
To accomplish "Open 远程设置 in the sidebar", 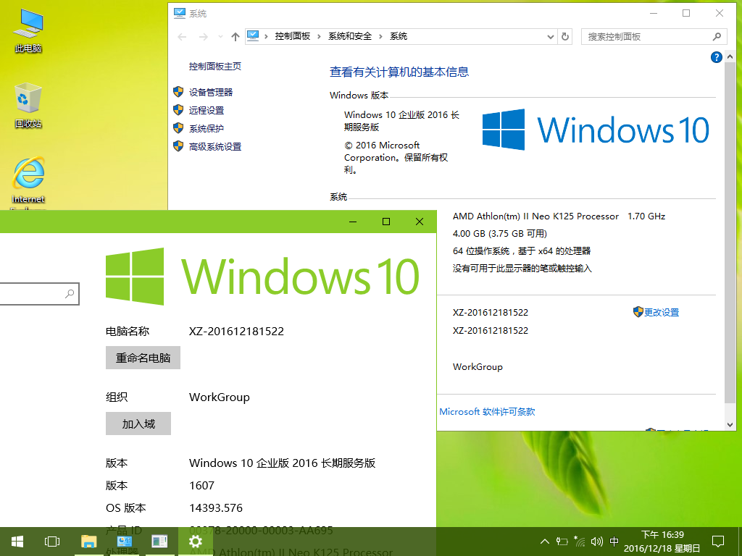I will pos(207,110).
